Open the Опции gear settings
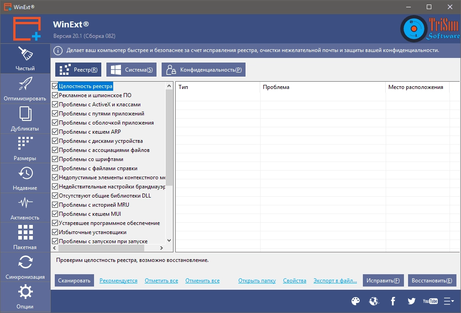 (25, 297)
